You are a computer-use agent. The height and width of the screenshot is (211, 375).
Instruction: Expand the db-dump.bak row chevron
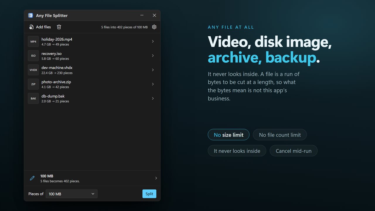[153, 98]
